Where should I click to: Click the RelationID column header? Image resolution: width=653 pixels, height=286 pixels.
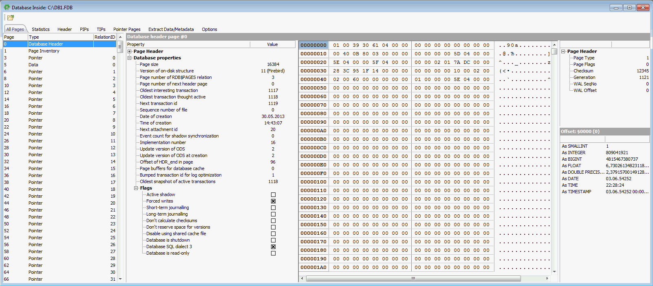coord(105,37)
